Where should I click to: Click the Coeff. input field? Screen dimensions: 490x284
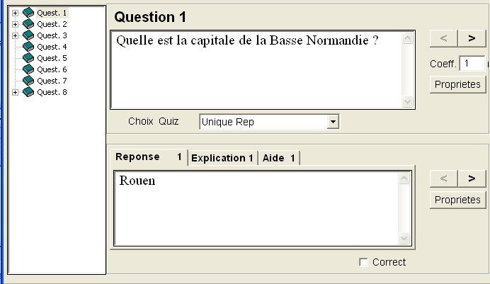tap(472, 64)
